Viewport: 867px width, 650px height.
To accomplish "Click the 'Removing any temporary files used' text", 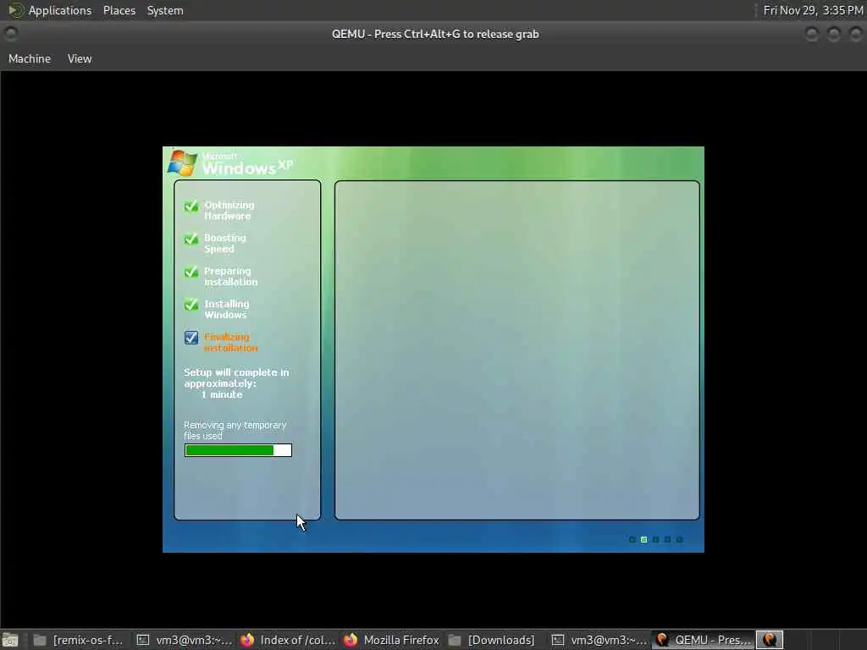I will [235, 431].
